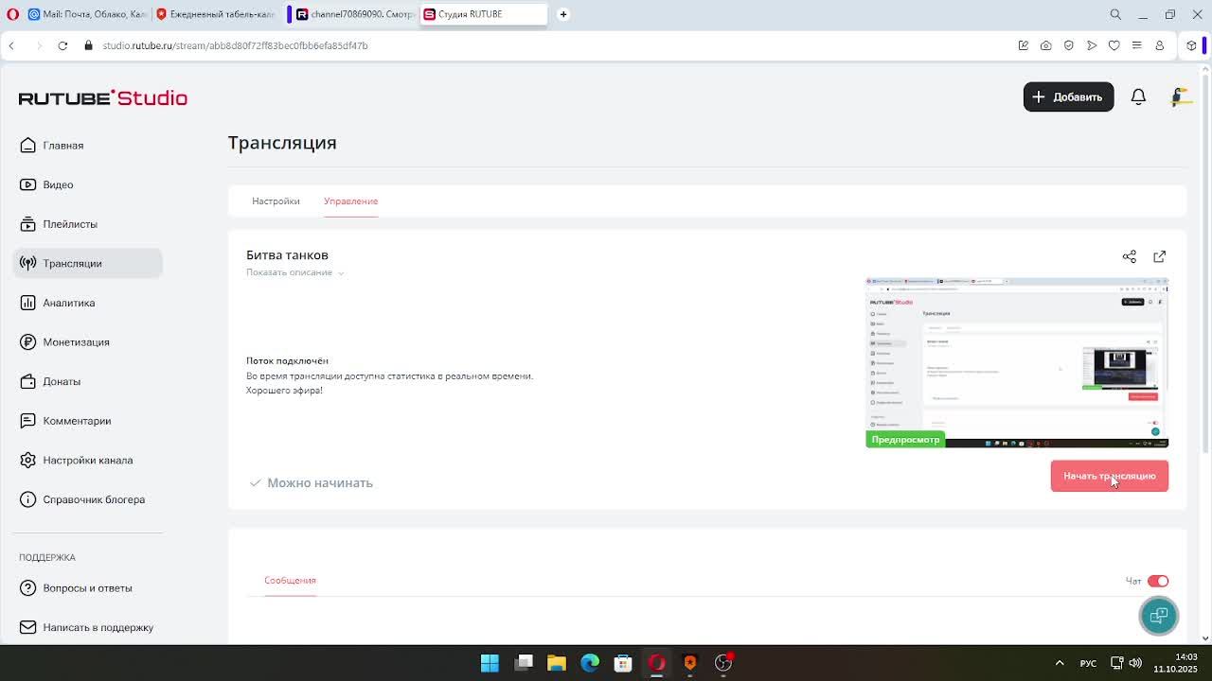The image size is (1212, 681).
Task: Open Task View from taskbar
Action: [x=524, y=663]
